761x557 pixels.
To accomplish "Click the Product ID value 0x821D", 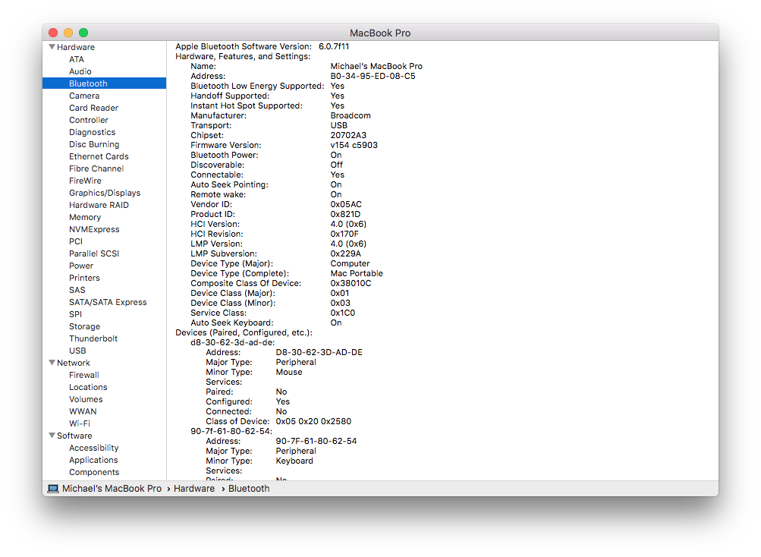I will coord(345,214).
